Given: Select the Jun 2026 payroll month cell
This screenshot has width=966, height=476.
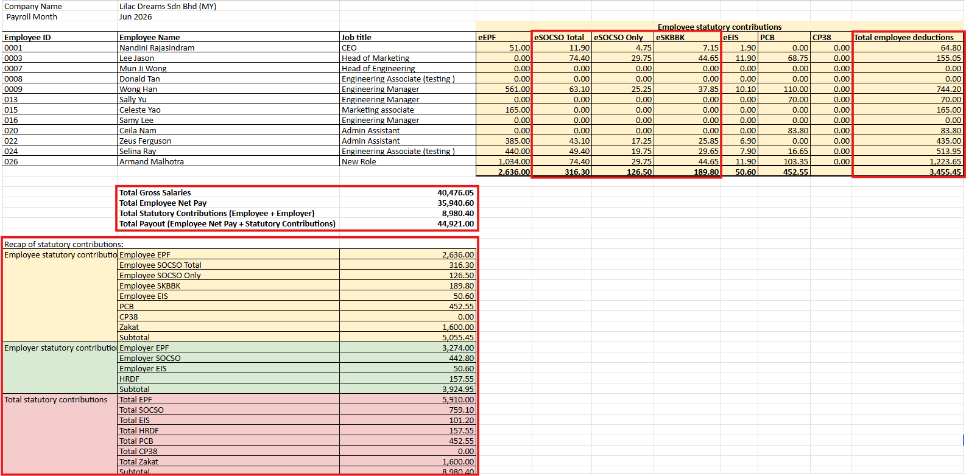Looking at the screenshot, I should 228,16.
